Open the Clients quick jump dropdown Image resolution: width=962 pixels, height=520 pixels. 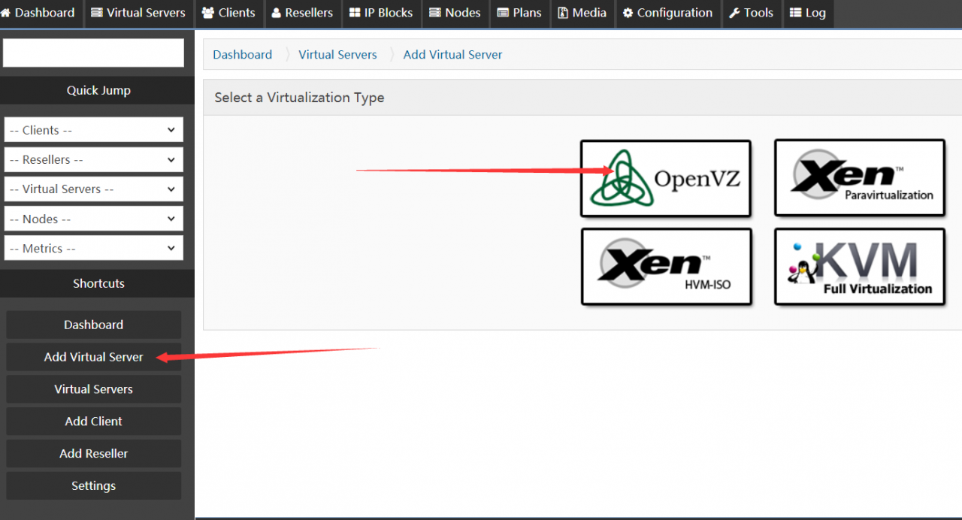coord(93,130)
